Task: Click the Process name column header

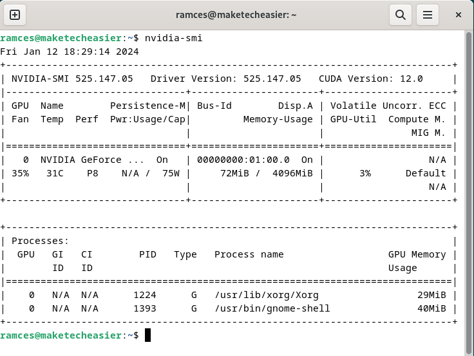Action: point(249,254)
